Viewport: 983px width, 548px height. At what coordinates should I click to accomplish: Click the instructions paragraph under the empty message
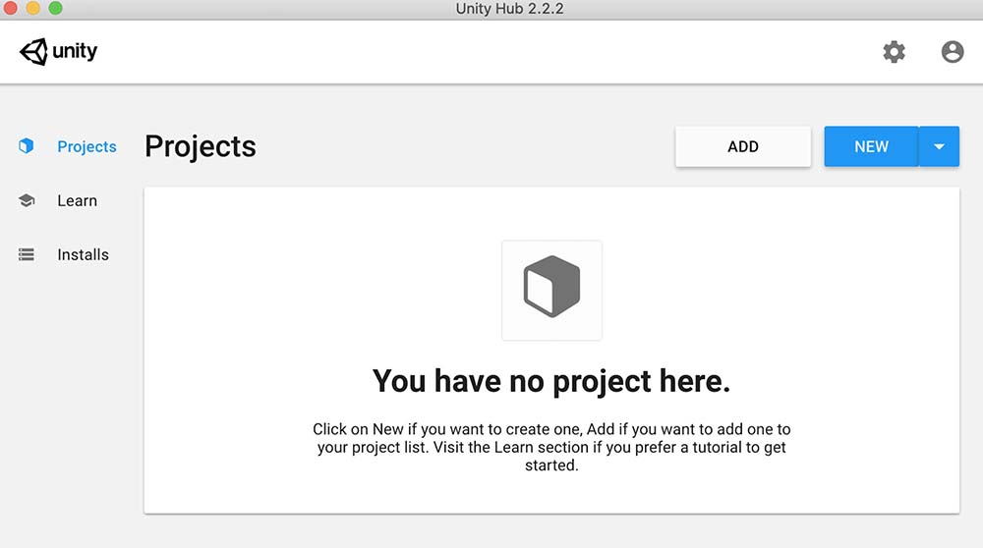(x=551, y=447)
